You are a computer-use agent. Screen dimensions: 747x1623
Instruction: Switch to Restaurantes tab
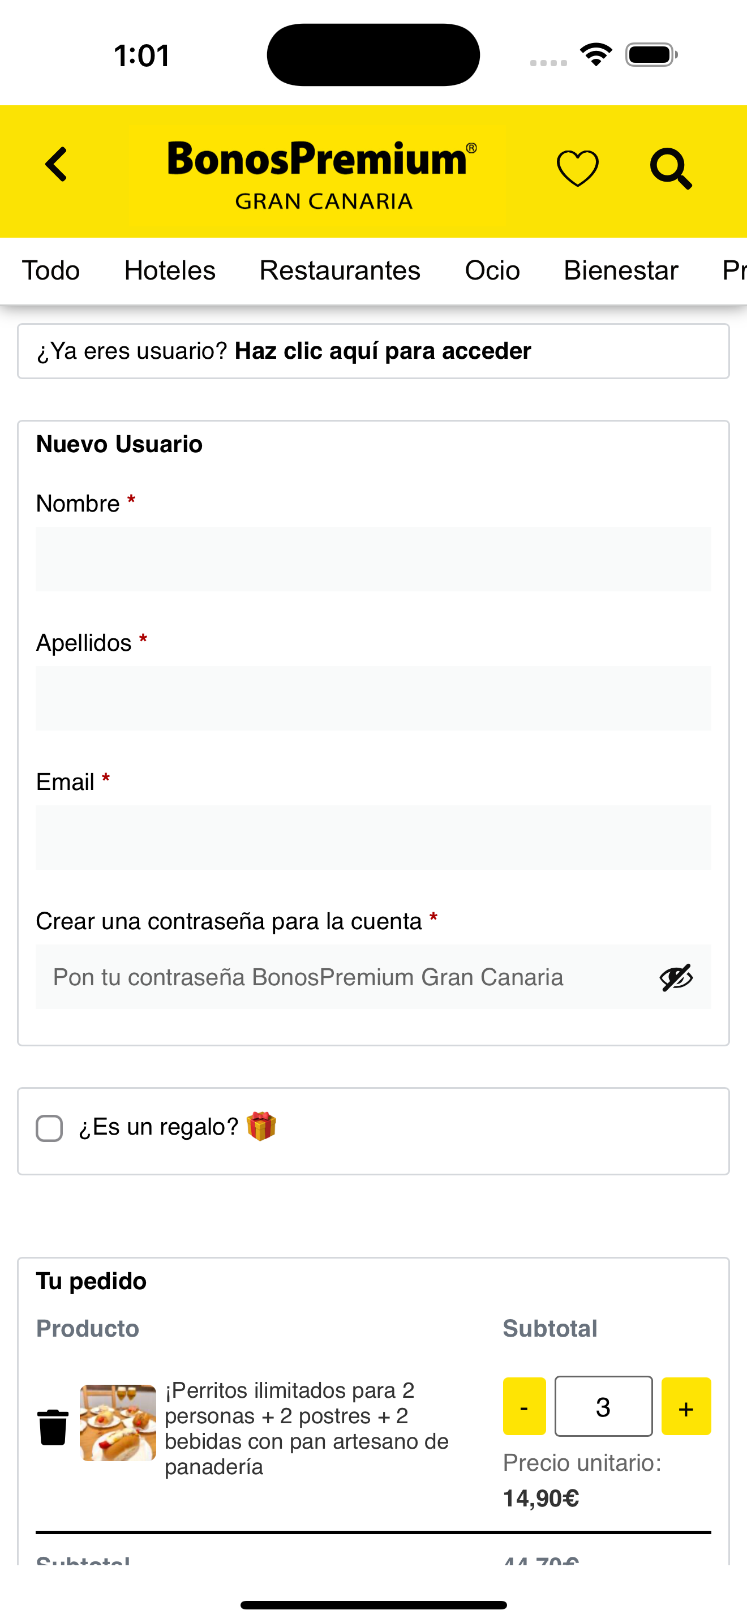coord(340,270)
